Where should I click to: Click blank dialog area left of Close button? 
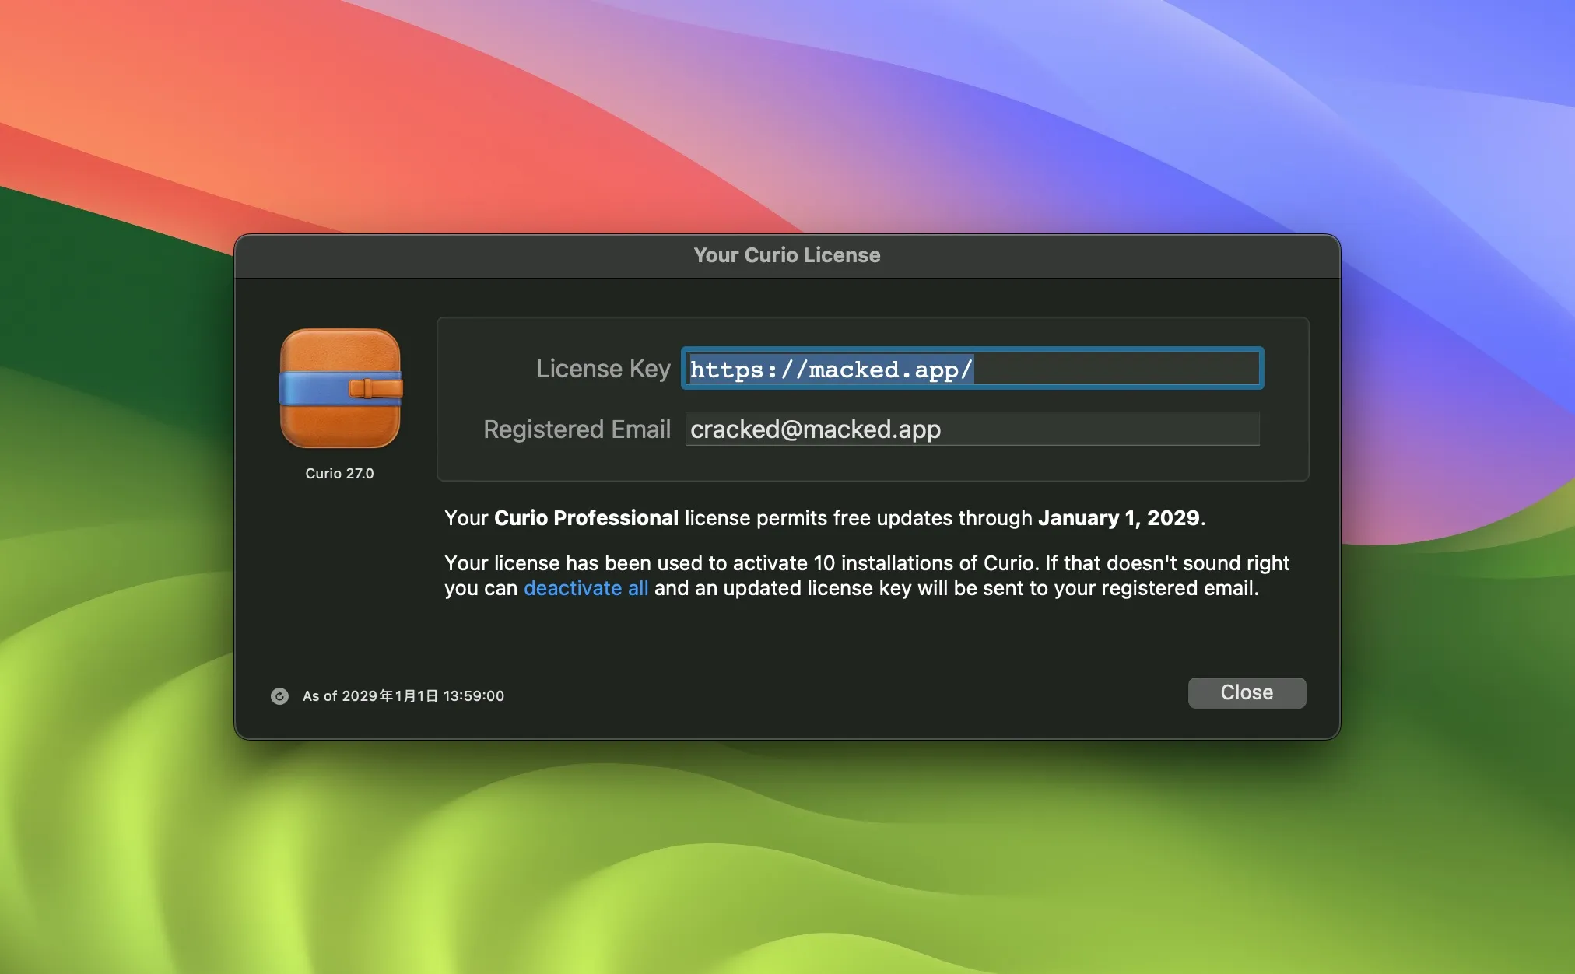click(856, 692)
